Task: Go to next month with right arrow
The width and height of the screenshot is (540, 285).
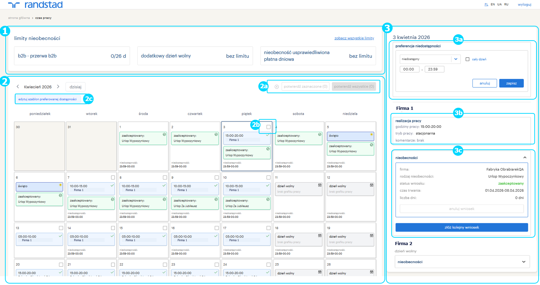Action: click(x=58, y=87)
